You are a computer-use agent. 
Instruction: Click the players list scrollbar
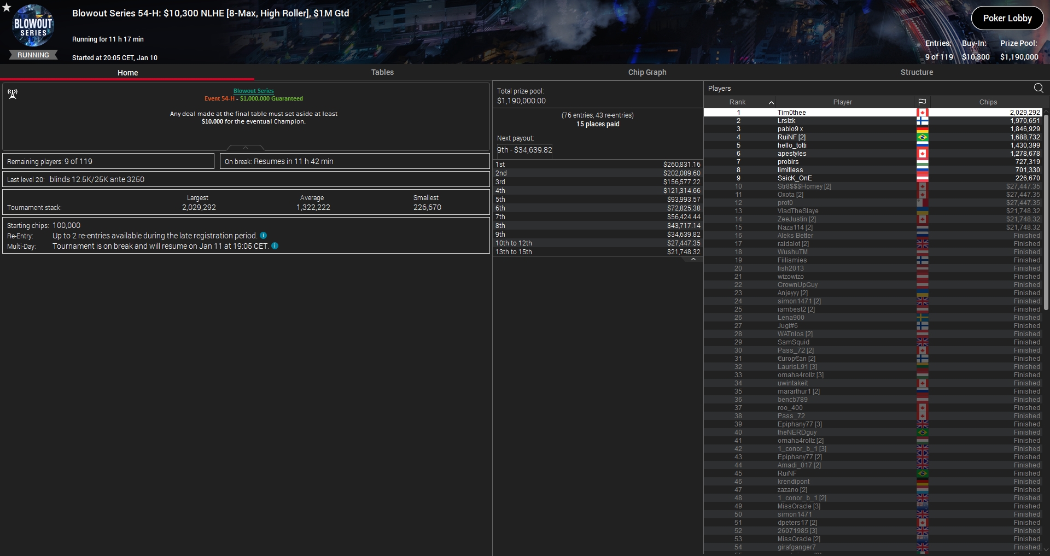click(x=1047, y=212)
